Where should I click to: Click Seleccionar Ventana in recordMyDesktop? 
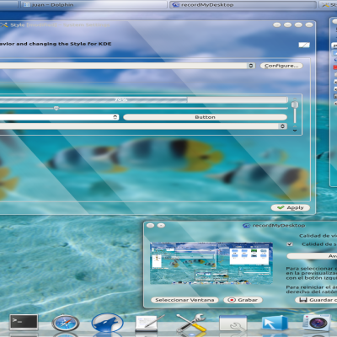pos(185,300)
